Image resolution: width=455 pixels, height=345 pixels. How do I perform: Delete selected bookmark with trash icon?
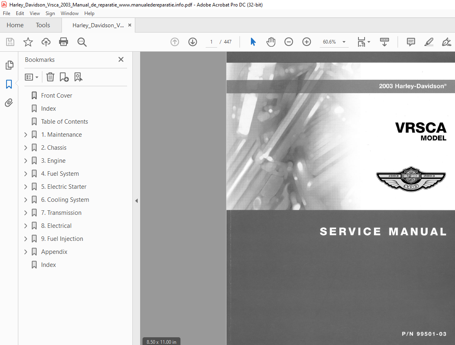coord(50,77)
